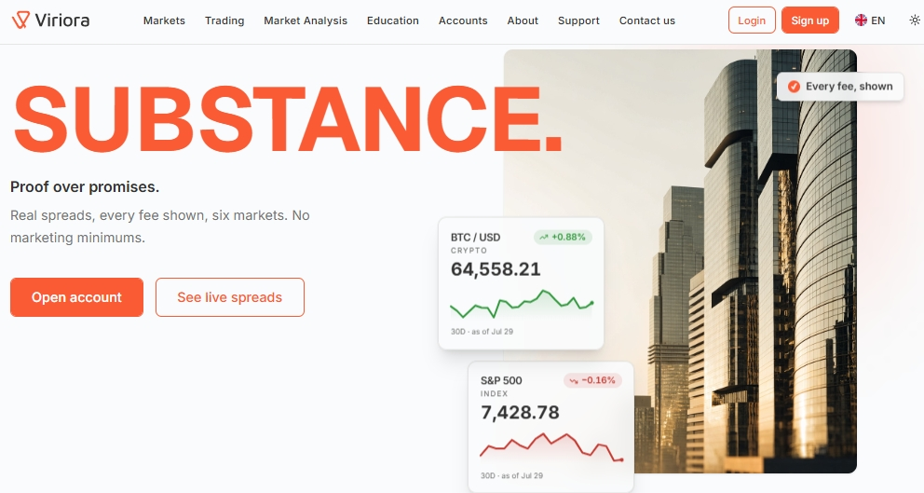This screenshot has width=924, height=493.
Task: Click the SUBSTANCE. headline
Action: (288, 119)
